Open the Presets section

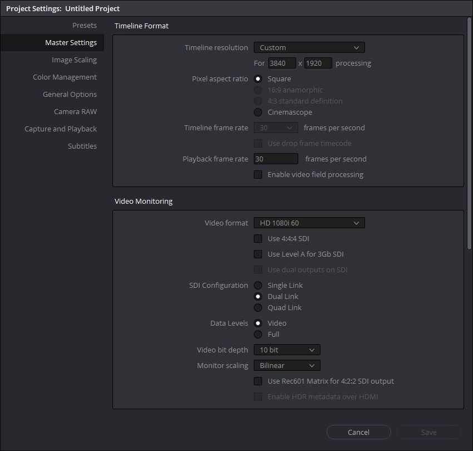tap(85, 26)
